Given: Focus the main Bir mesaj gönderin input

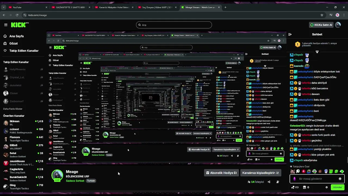Looking at the screenshot, I should (317, 179).
